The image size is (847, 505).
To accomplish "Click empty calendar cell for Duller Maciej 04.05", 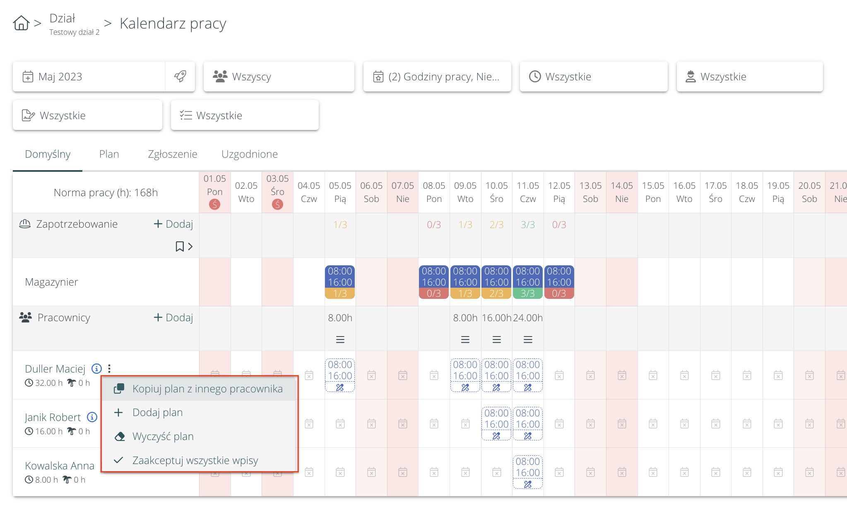I will click(309, 375).
